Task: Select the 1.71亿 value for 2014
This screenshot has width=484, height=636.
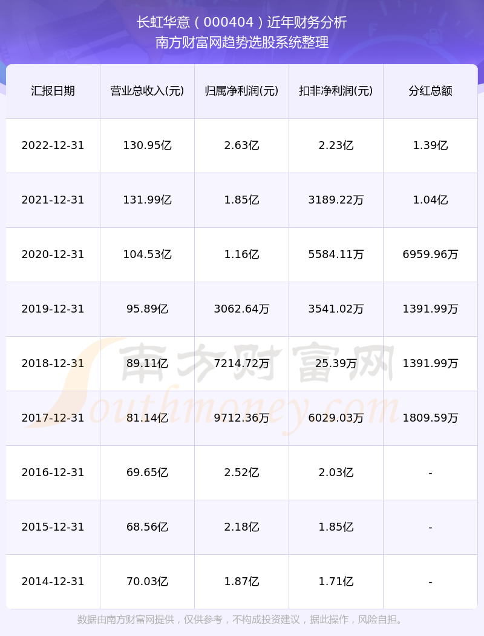Action: (336, 581)
